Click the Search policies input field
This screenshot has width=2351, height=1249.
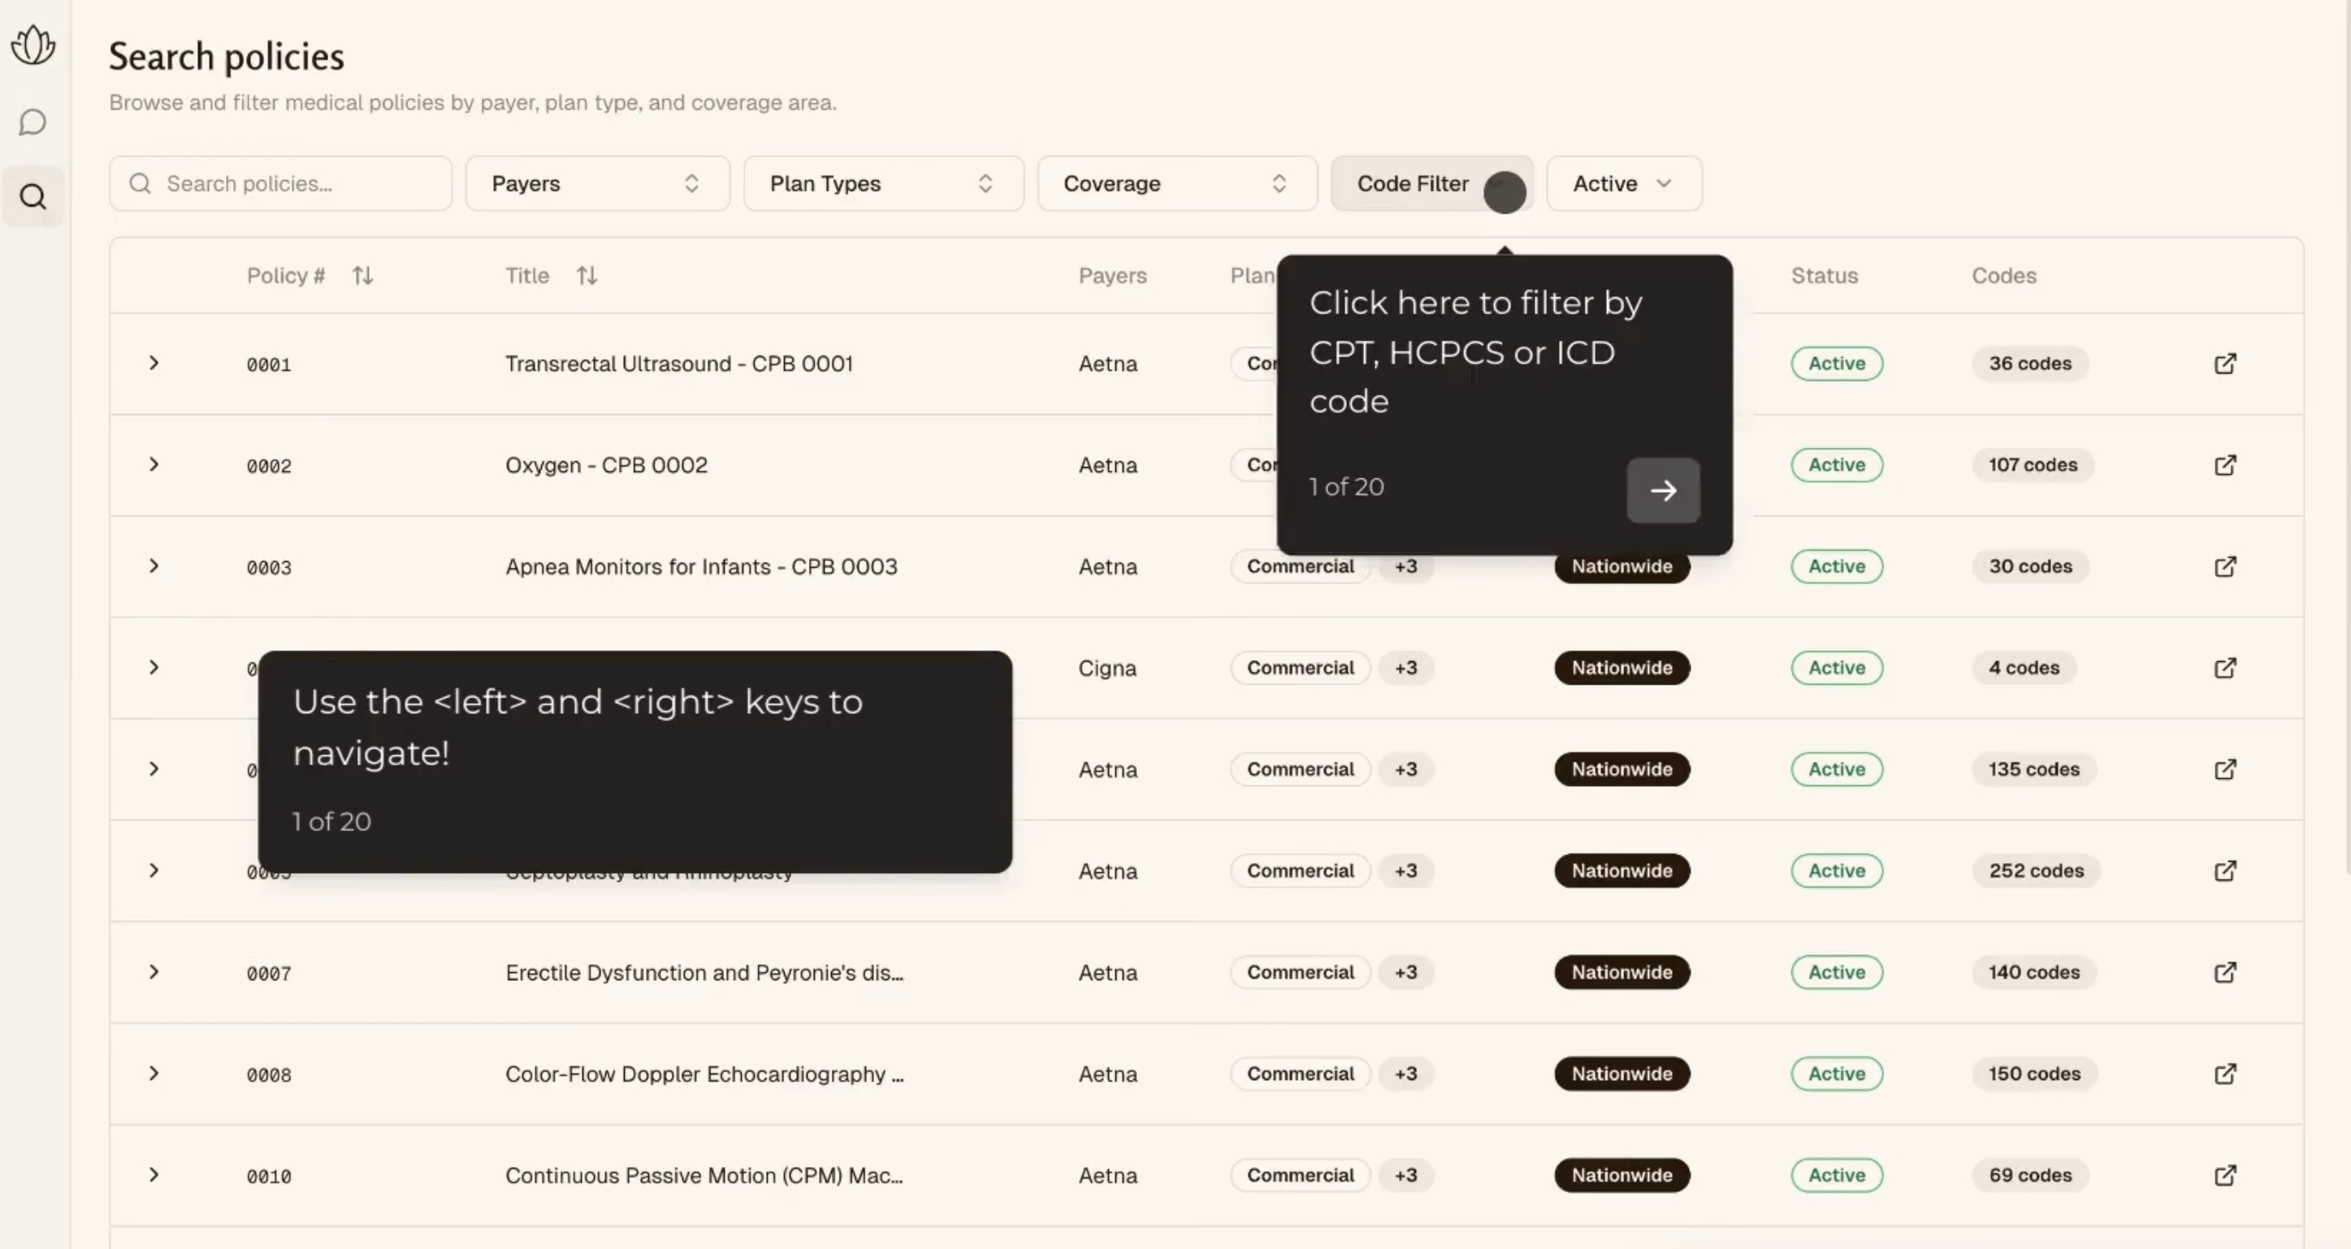281,184
